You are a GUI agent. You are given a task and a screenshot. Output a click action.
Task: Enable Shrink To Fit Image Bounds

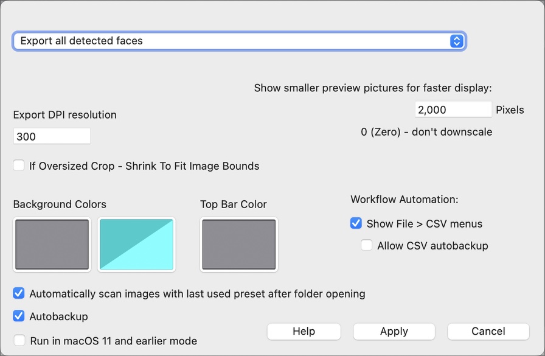[x=18, y=166]
